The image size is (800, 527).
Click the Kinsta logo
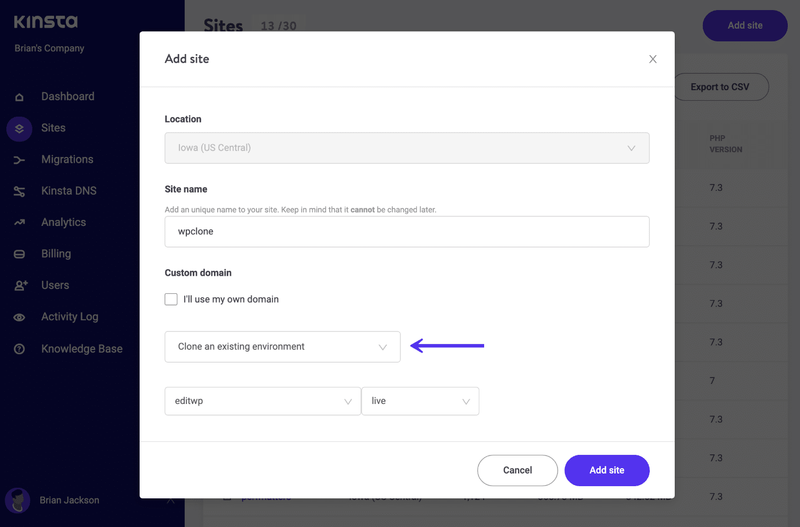(x=45, y=21)
